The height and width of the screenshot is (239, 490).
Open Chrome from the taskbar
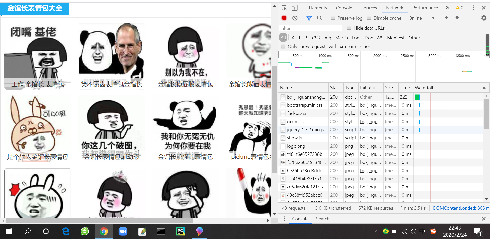[104, 231]
